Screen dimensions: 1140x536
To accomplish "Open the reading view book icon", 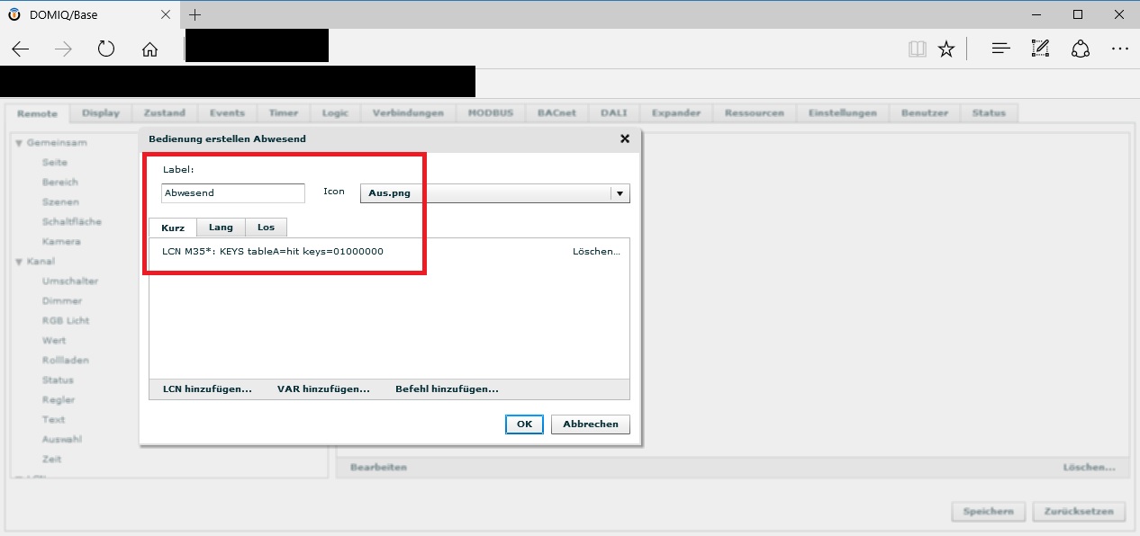I will click(917, 49).
